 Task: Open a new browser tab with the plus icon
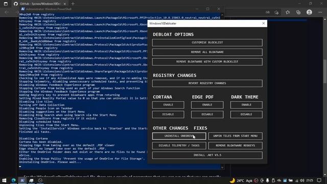(73, 4)
